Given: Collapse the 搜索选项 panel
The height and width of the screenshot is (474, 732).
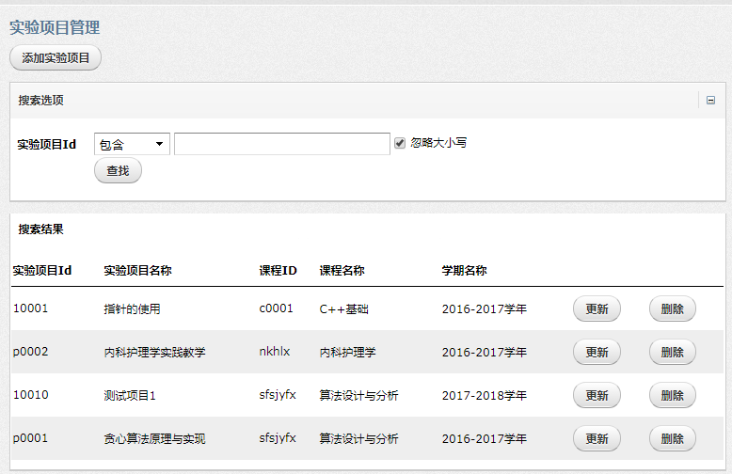Looking at the screenshot, I should pos(710,101).
